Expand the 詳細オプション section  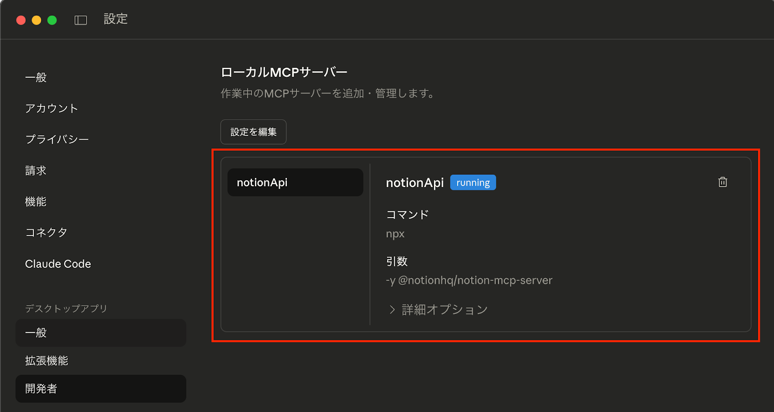click(438, 309)
